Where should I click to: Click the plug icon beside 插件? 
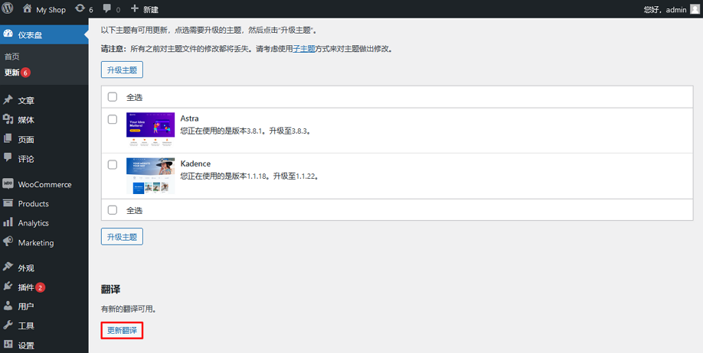pyautogui.click(x=8, y=287)
